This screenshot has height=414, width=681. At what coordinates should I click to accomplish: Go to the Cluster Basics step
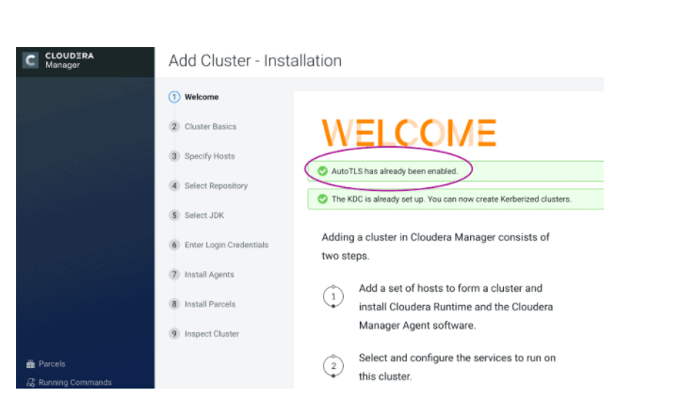point(210,126)
